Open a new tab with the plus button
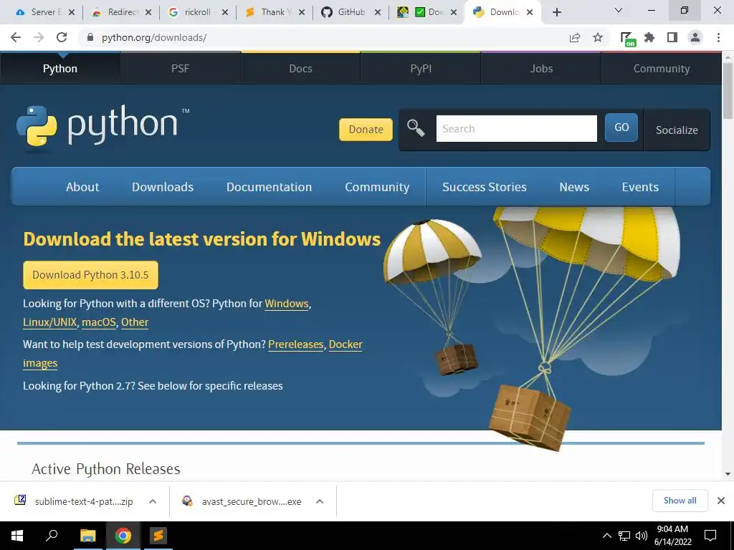 [x=556, y=12]
